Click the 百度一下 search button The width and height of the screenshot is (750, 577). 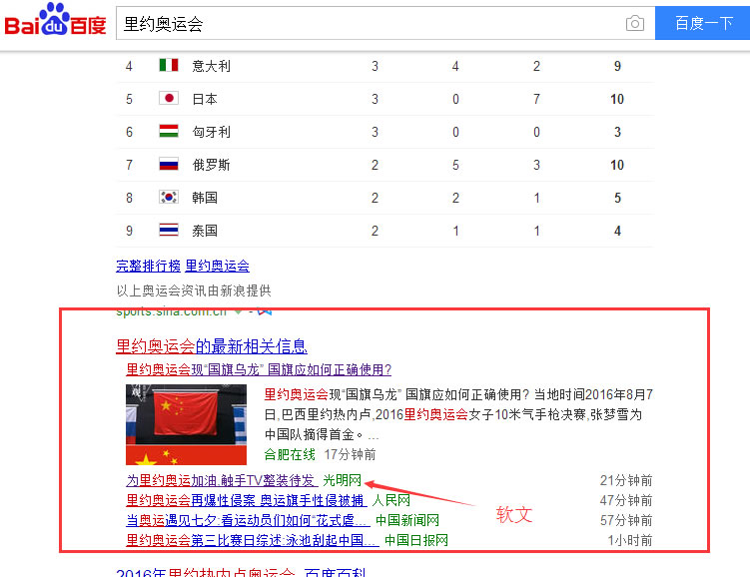click(x=702, y=23)
